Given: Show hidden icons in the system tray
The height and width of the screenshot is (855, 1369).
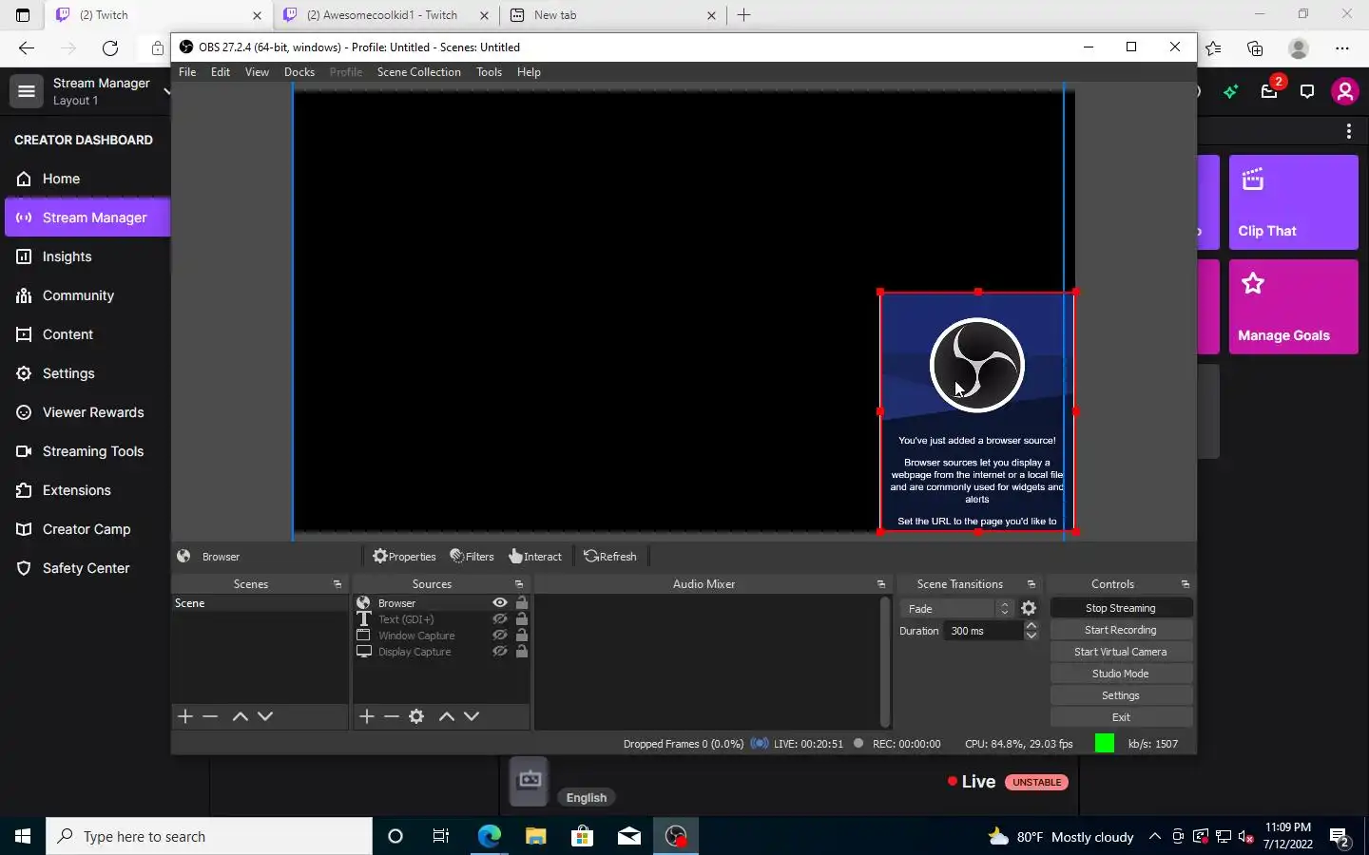Looking at the screenshot, I should pos(1154,836).
